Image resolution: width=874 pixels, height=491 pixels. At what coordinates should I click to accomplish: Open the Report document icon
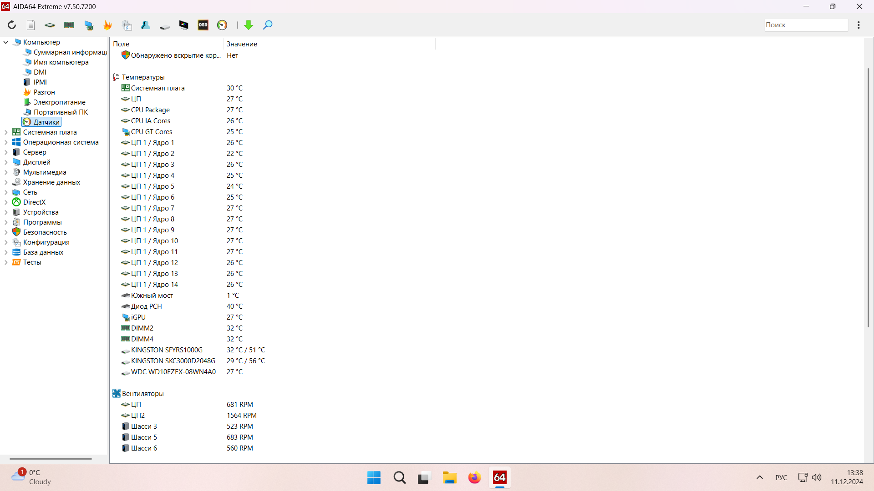(30, 25)
